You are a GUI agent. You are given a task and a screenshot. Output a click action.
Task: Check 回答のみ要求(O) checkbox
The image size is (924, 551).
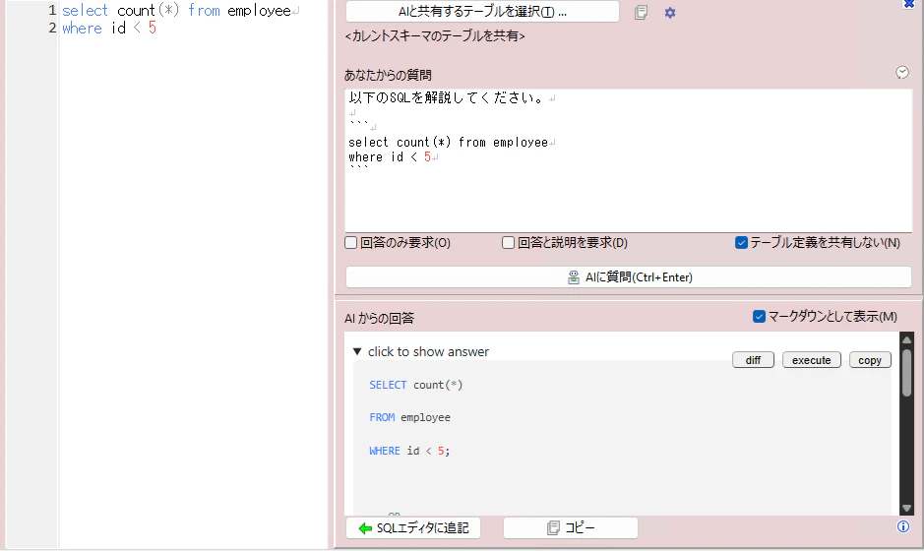tap(351, 243)
